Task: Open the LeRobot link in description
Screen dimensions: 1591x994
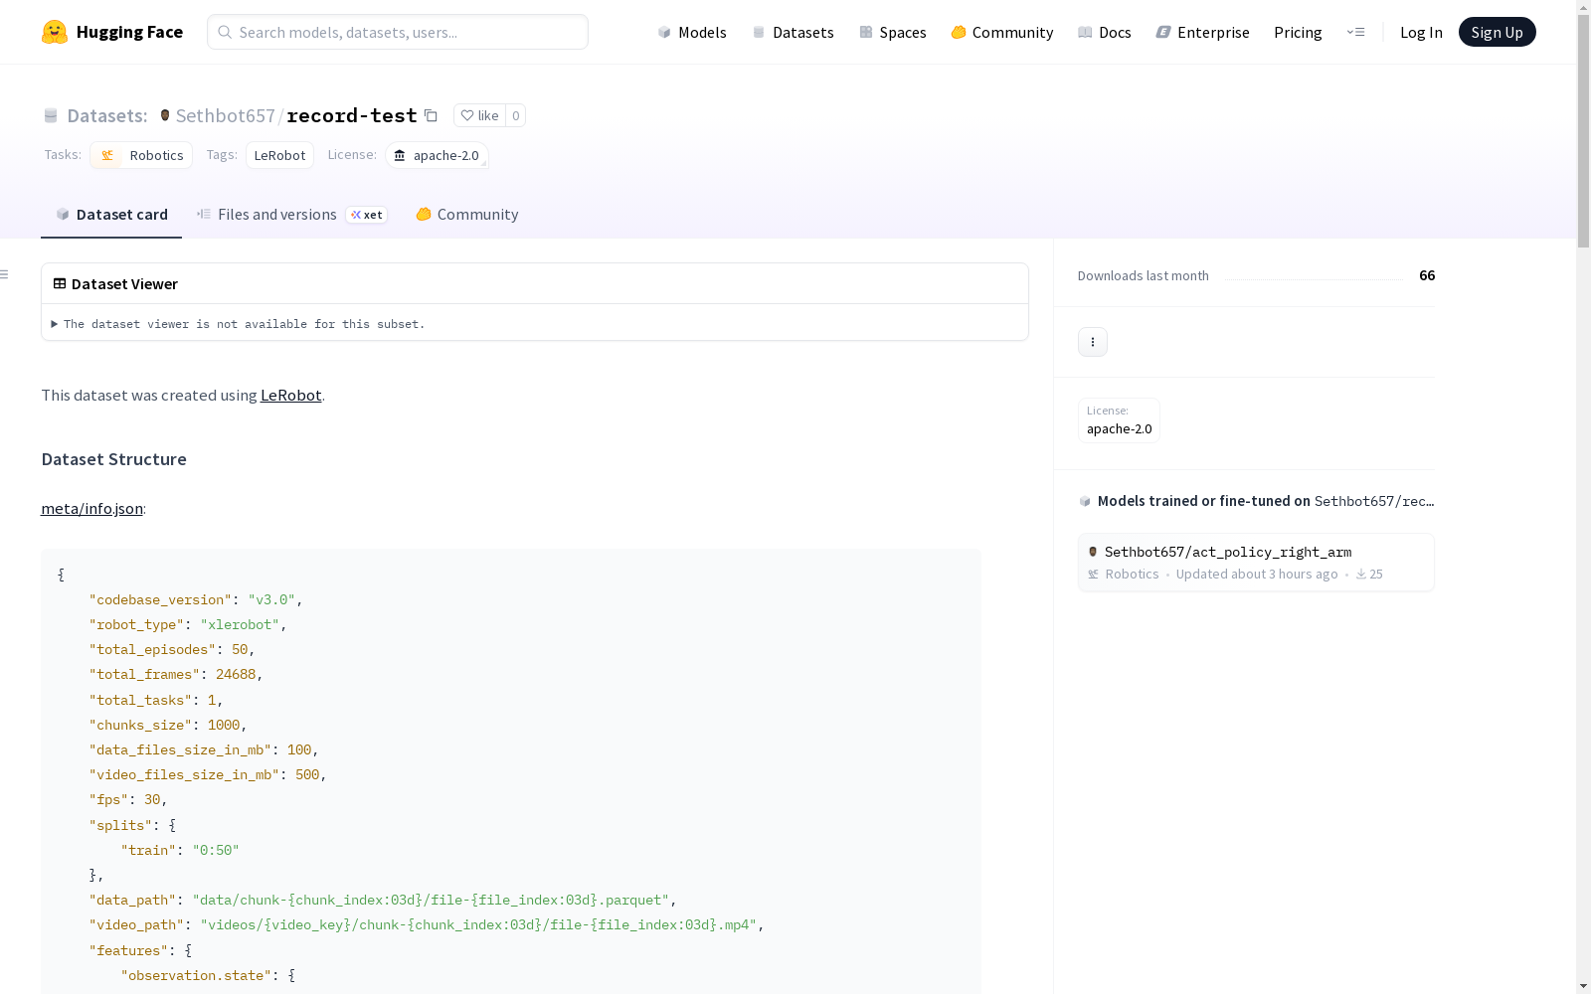Action: [290, 395]
